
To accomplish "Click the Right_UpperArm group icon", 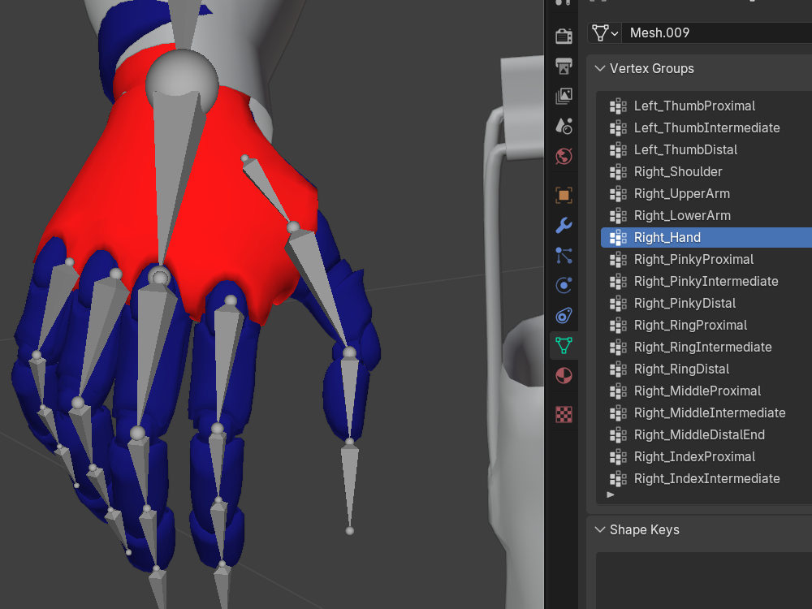I will click(x=618, y=194).
